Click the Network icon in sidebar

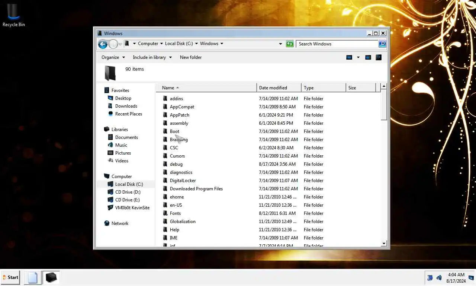pos(107,223)
